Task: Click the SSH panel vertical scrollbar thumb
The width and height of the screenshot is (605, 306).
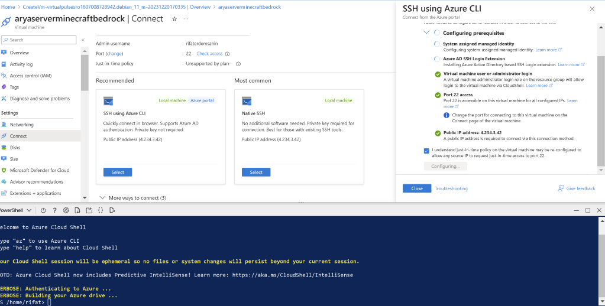Action: (x=601, y=110)
